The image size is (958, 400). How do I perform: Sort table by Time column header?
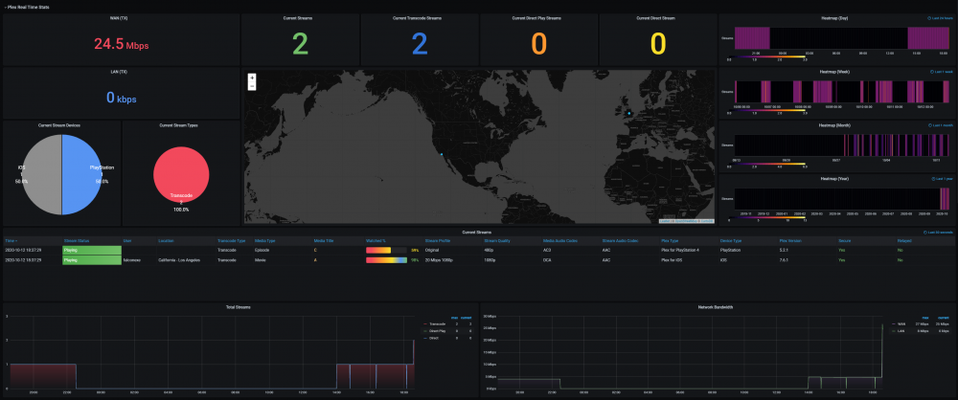click(11, 240)
